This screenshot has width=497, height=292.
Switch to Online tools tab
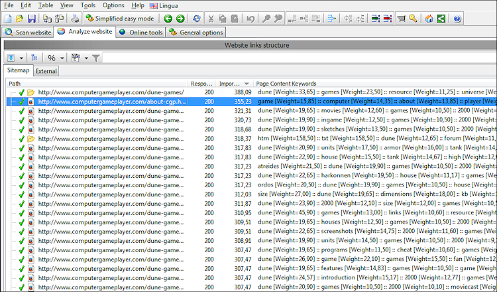point(140,33)
